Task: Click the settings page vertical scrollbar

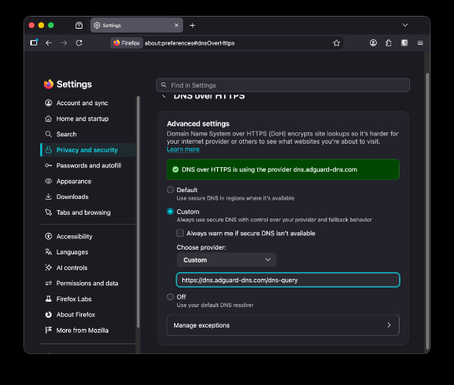Action: pos(427,211)
